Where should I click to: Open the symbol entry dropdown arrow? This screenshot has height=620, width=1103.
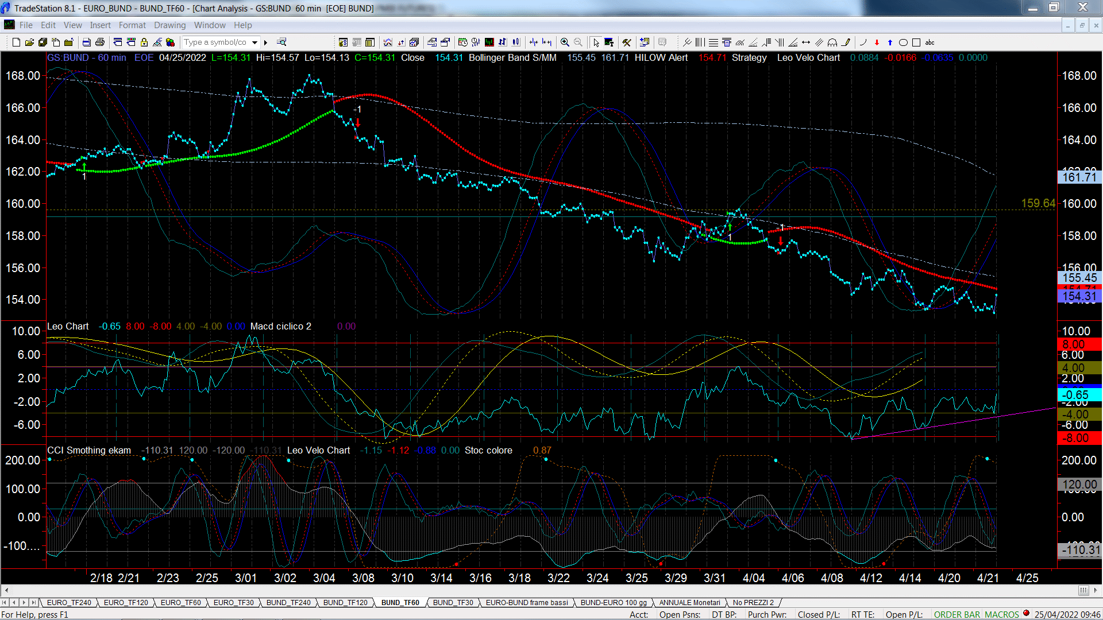254,42
